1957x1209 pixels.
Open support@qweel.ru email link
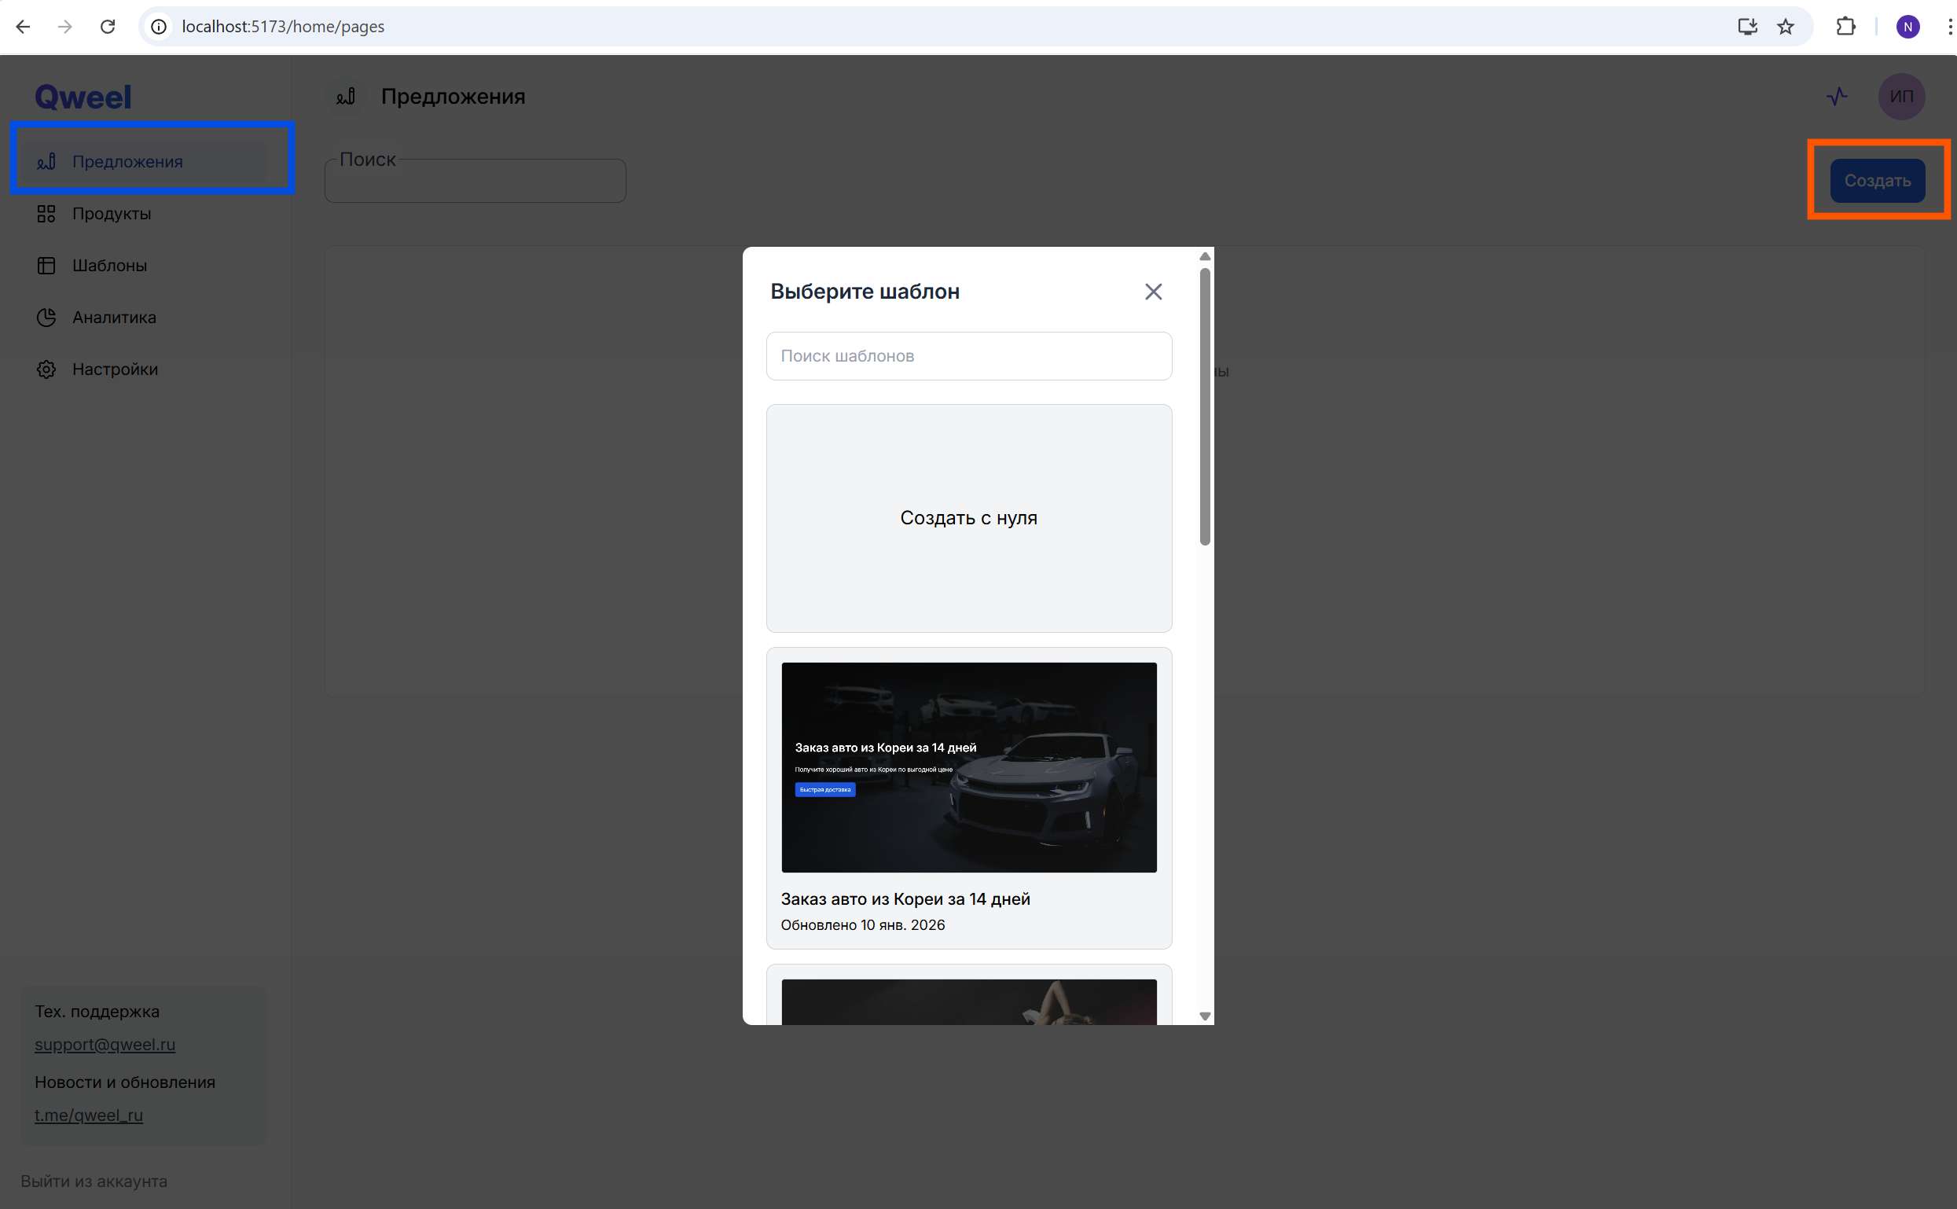coord(105,1044)
